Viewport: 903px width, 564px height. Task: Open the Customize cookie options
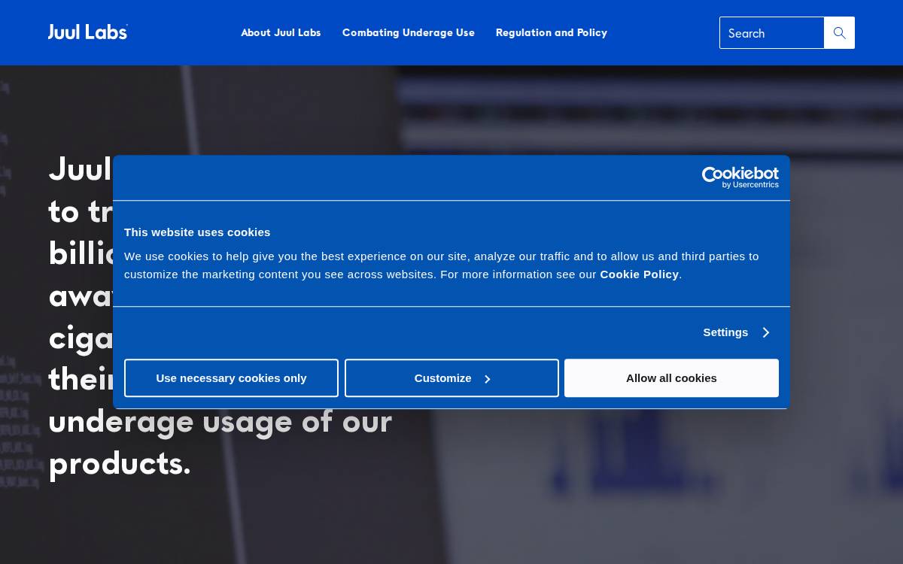(x=451, y=378)
